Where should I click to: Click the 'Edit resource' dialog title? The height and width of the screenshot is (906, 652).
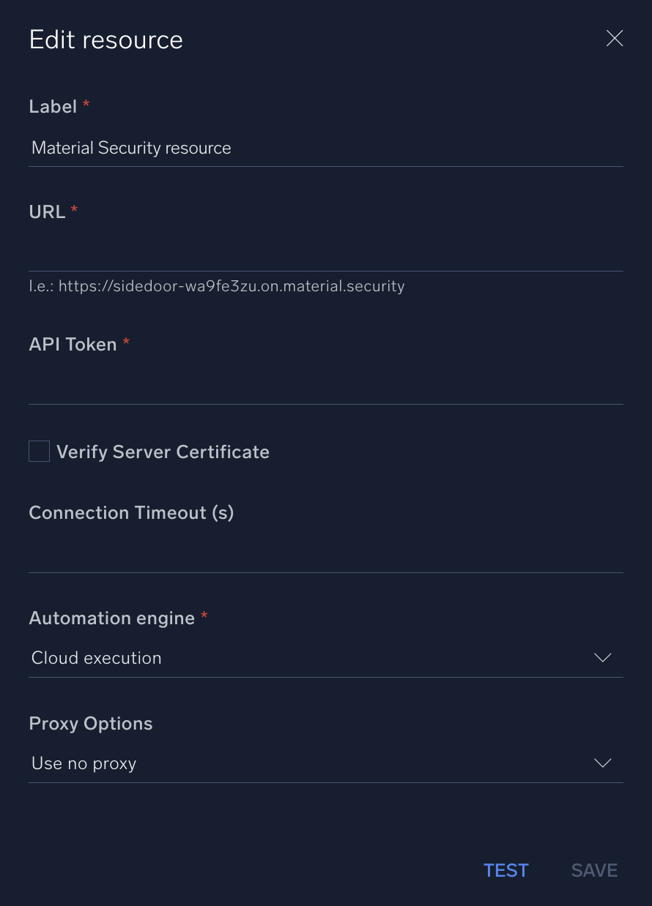(105, 40)
